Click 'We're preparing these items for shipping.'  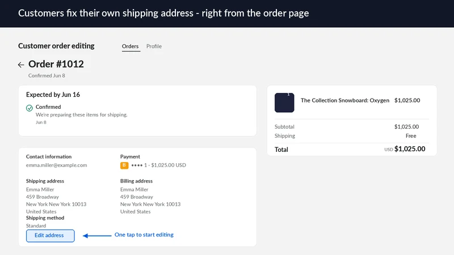[81, 115]
